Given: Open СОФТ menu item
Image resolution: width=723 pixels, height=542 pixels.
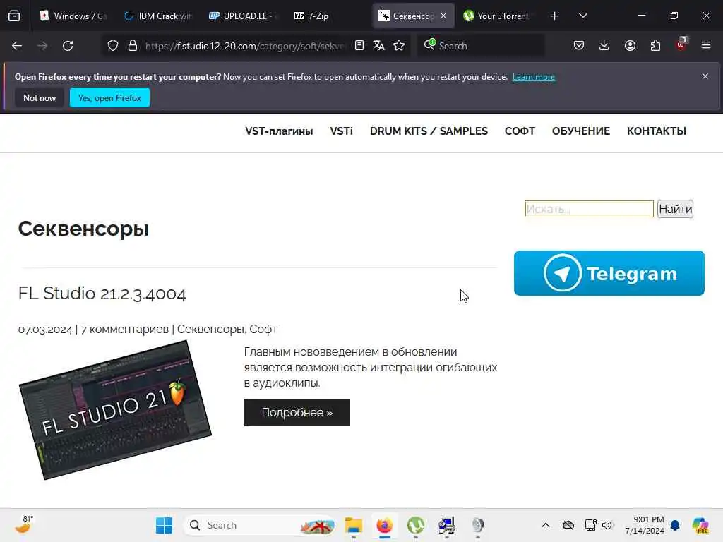Looking at the screenshot, I should 520,131.
